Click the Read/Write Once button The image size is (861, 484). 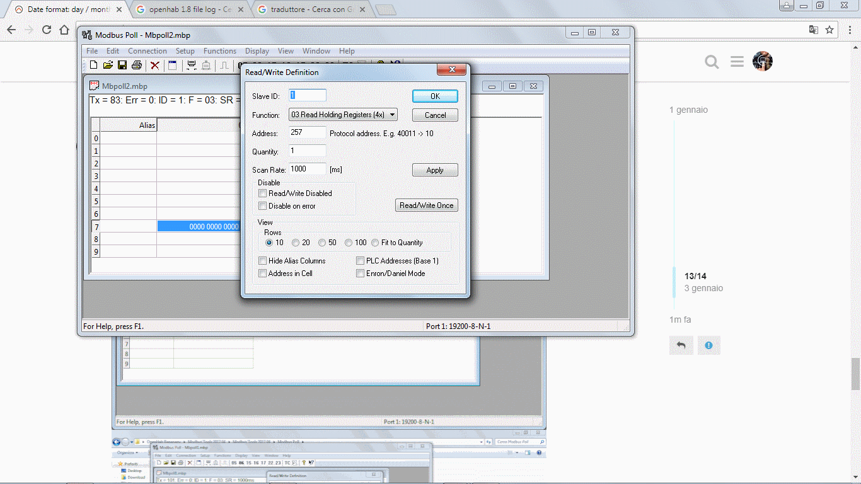(427, 205)
